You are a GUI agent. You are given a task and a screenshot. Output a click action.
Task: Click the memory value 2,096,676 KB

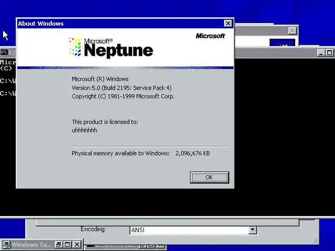pos(193,153)
